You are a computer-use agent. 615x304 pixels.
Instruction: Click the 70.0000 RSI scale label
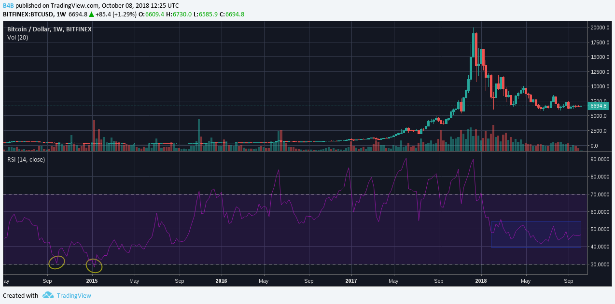click(601, 194)
